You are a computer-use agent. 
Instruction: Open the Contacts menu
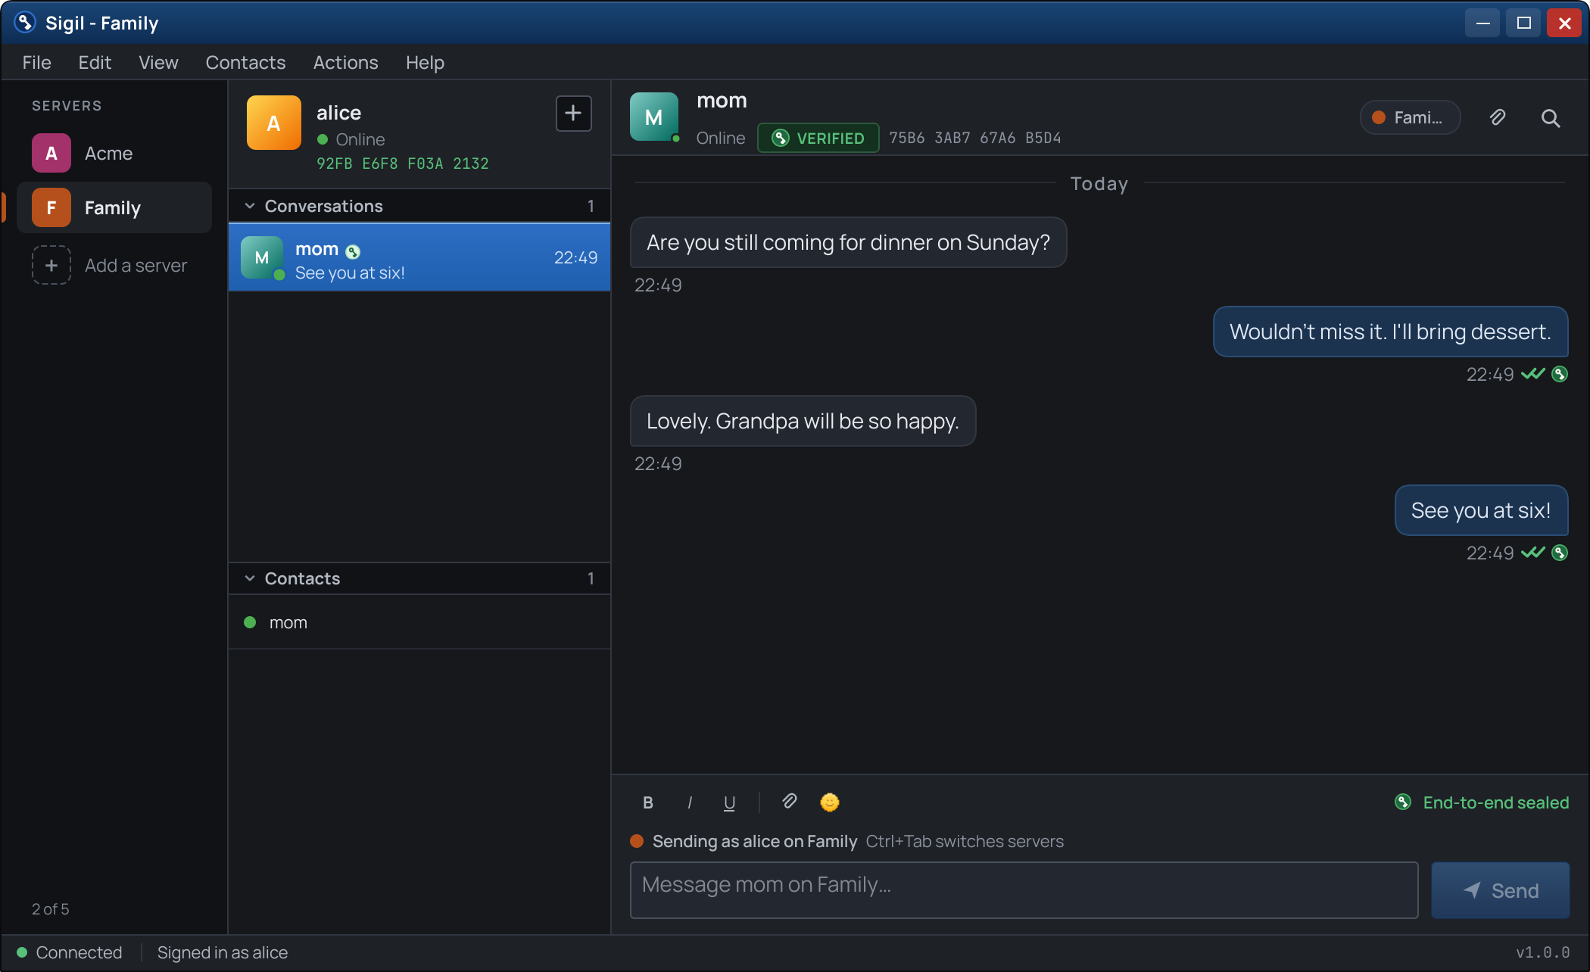[x=245, y=62]
